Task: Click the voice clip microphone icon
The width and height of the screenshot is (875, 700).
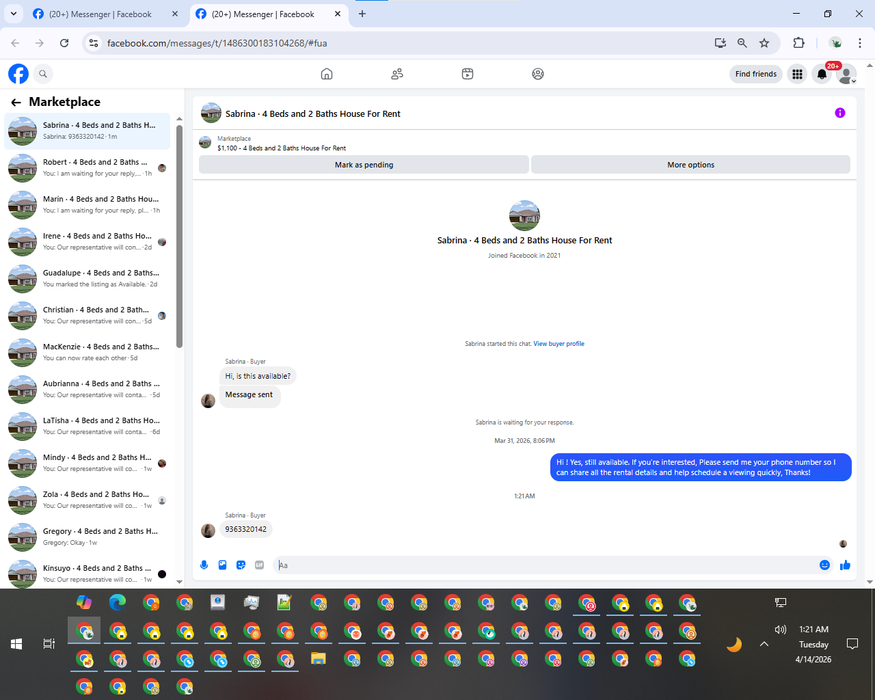Action: coord(204,565)
